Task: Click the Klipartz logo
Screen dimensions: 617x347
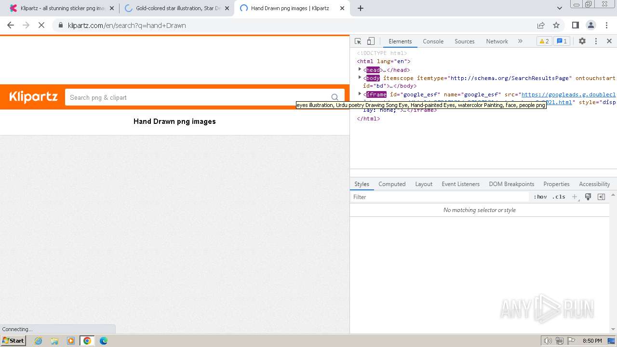Action: pos(33,97)
